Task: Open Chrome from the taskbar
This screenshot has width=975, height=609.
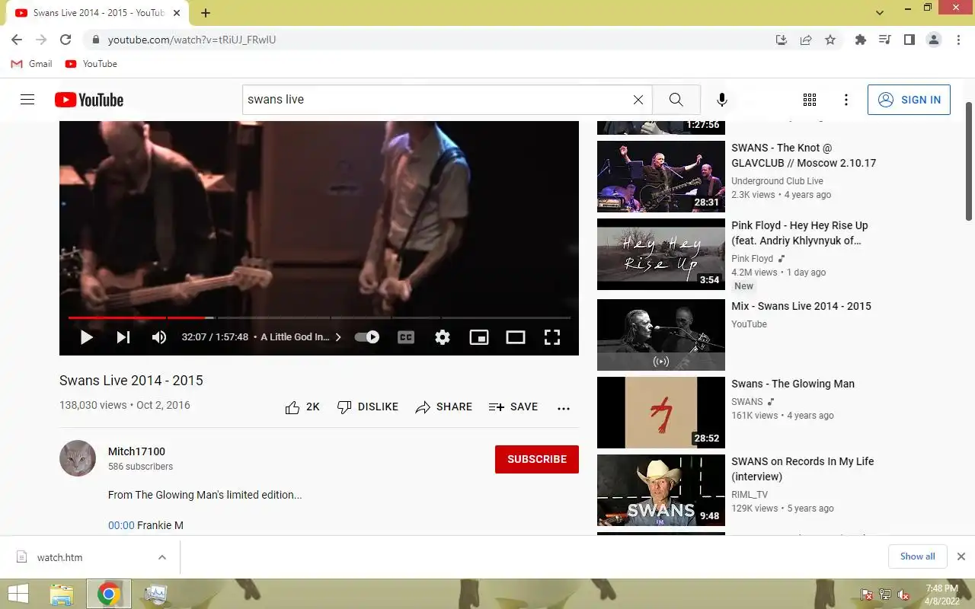Action: (109, 594)
